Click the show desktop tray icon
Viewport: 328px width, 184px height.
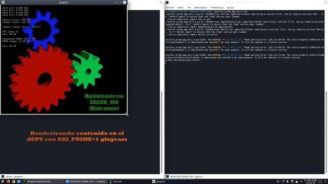pyautogui.click(x=320, y=181)
